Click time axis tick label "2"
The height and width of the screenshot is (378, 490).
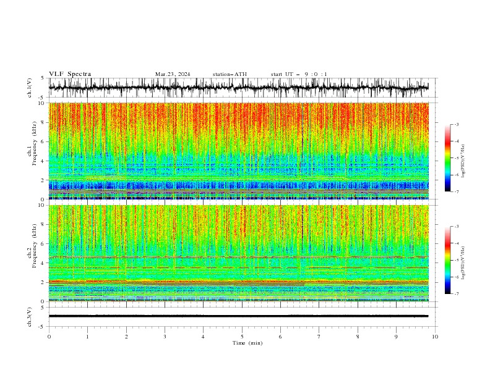pos(126,337)
